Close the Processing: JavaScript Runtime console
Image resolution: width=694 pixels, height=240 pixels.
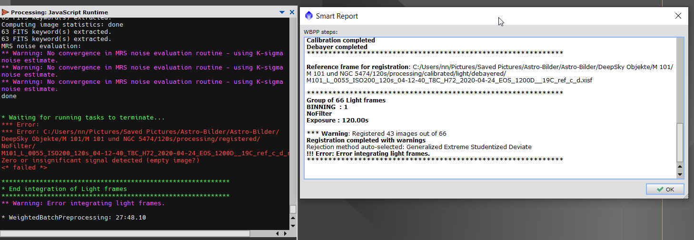292,12
